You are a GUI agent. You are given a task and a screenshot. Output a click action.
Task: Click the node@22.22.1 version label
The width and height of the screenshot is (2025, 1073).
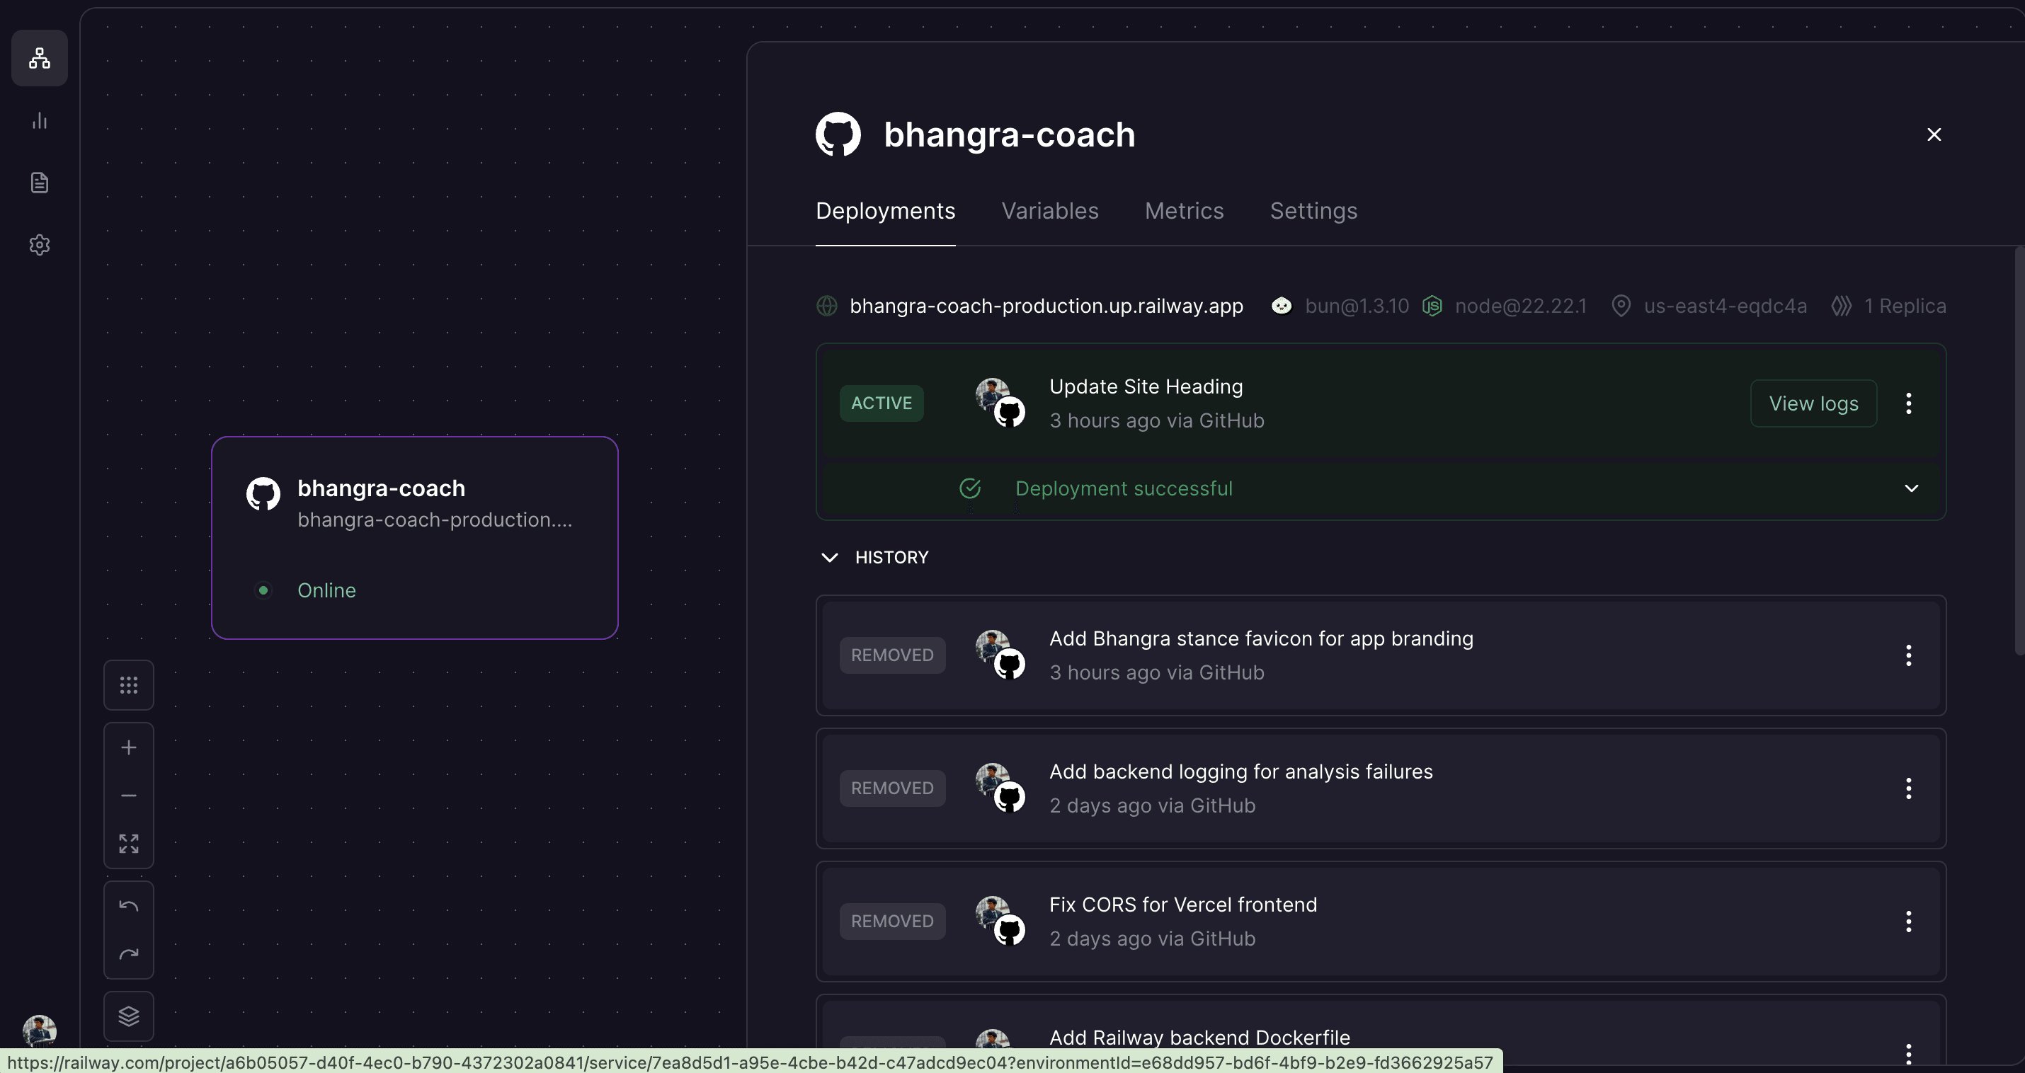point(1520,306)
